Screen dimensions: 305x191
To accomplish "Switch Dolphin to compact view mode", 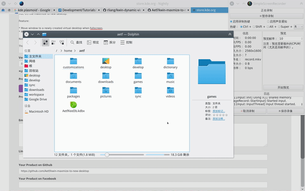I will (53, 42).
